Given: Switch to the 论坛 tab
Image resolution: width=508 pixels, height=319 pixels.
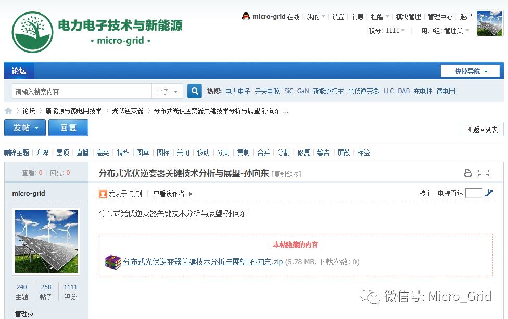Looking at the screenshot, I should 19,71.
